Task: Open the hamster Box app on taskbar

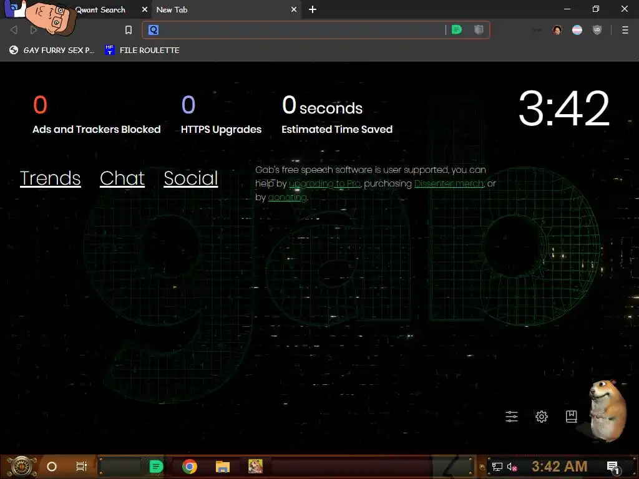Action: [x=255, y=467]
